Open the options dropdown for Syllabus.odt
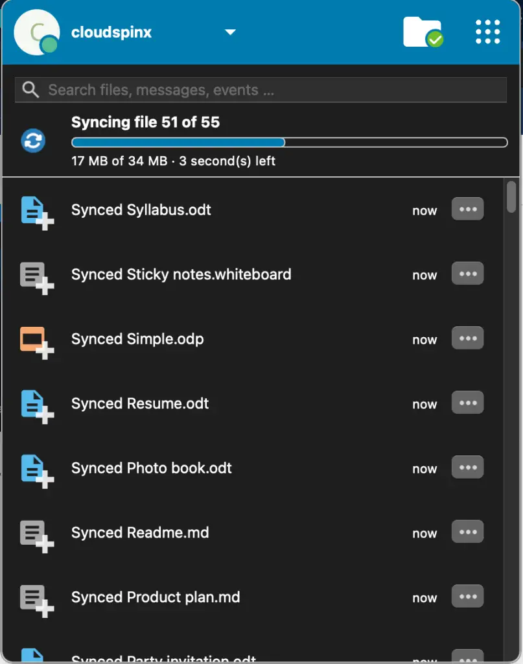 (x=467, y=209)
